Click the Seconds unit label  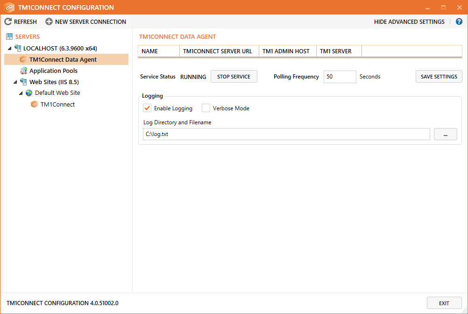coord(370,77)
